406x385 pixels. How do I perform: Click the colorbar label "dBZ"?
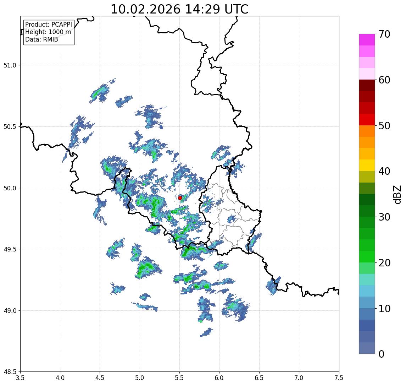[x=397, y=195]
